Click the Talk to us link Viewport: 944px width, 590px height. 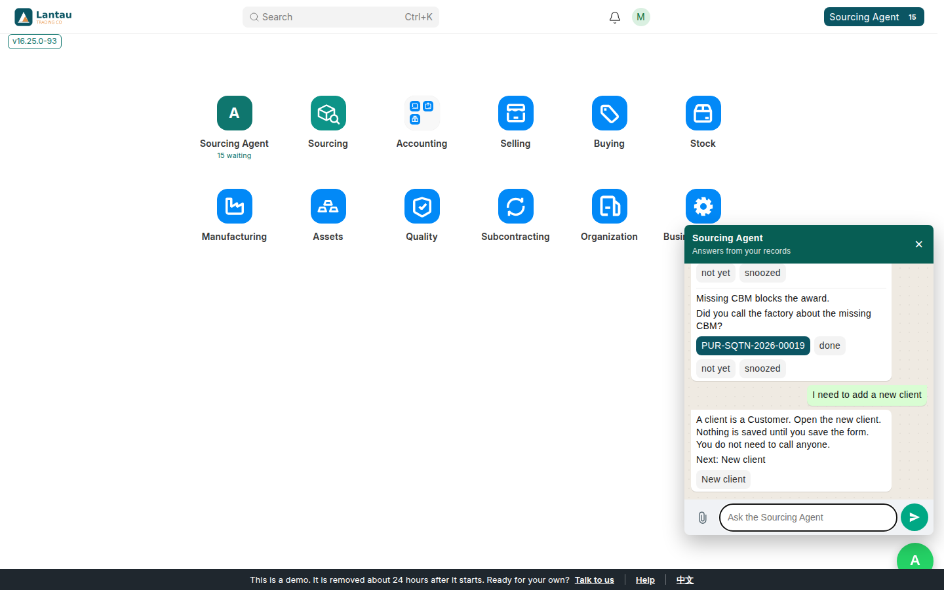(595, 580)
